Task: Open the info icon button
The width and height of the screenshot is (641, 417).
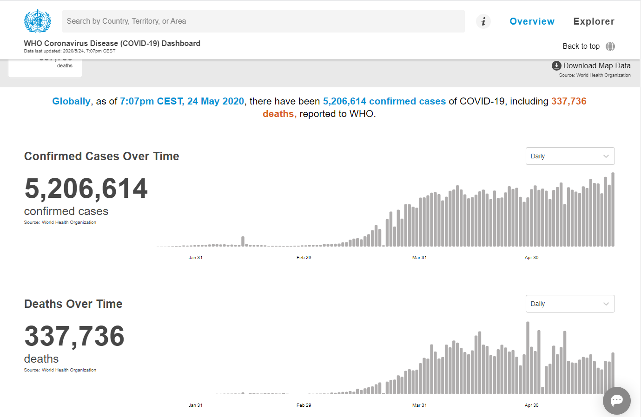Action: pos(483,21)
